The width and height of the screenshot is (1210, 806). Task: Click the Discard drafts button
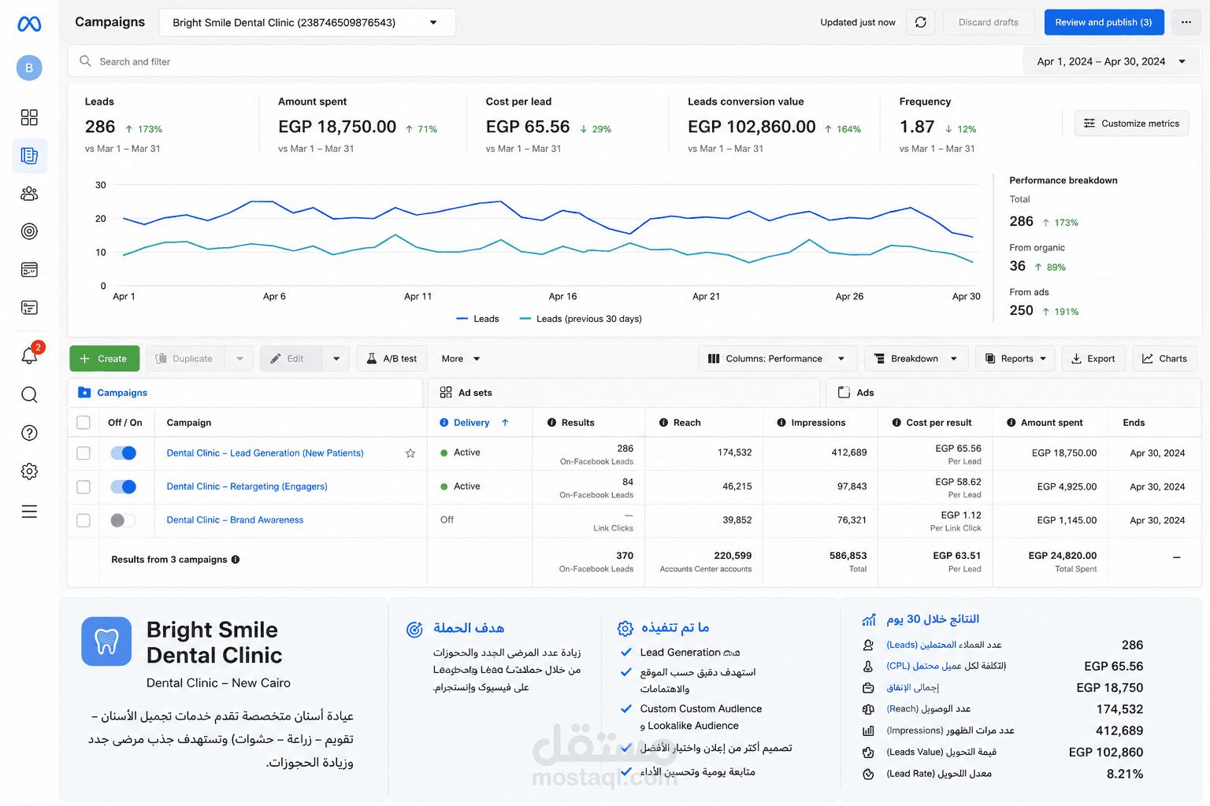pyautogui.click(x=989, y=22)
